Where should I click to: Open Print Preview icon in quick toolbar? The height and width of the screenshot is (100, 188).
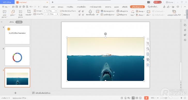coord(27,7)
